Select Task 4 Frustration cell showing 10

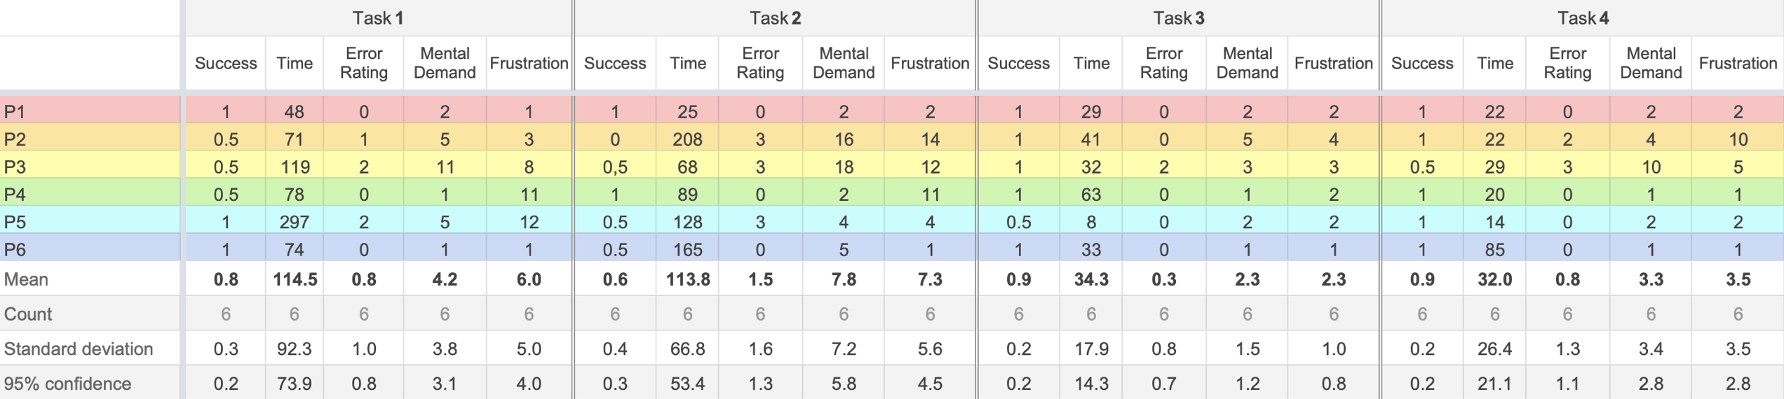click(1738, 139)
